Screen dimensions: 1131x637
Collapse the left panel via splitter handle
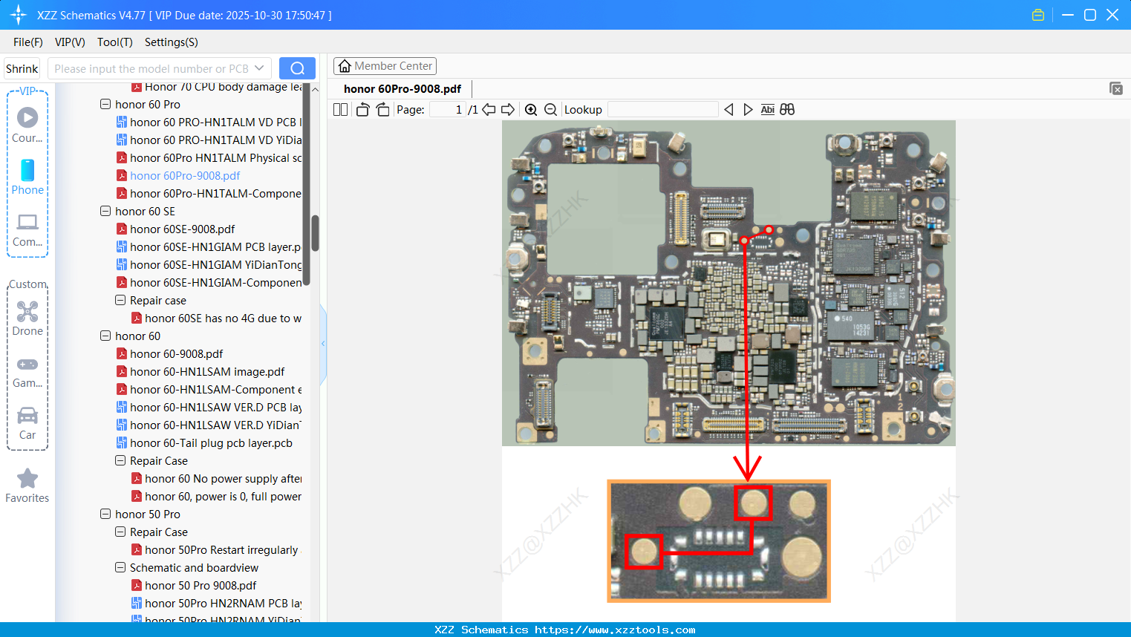[x=323, y=344]
